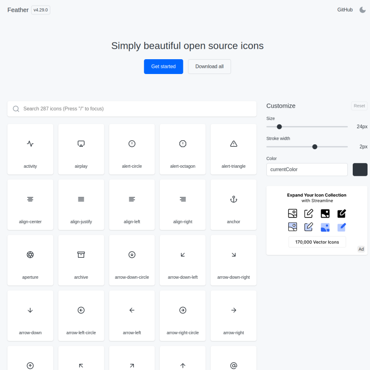This screenshot has width=370, height=370.
Task: Choose the arrow-left icon
Action: click(132, 315)
